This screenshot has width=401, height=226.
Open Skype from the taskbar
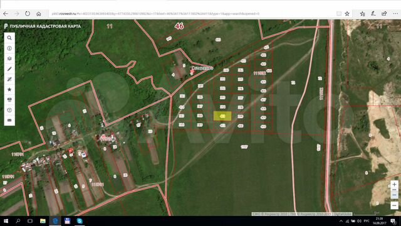click(x=80, y=221)
